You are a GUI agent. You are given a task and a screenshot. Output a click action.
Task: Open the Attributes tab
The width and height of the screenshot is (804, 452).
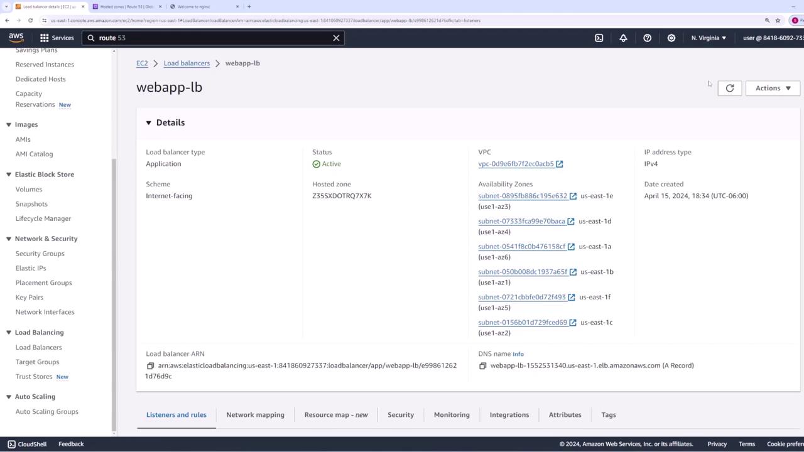(565, 415)
